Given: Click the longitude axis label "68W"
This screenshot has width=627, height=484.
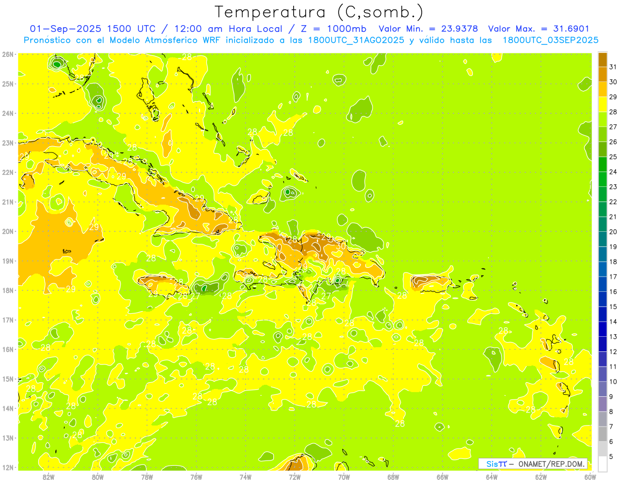Looking at the screenshot, I should tap(393, 477).
